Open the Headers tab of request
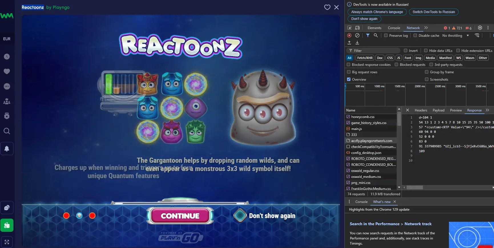Screen dimensions: 494x248 point(421,110)
